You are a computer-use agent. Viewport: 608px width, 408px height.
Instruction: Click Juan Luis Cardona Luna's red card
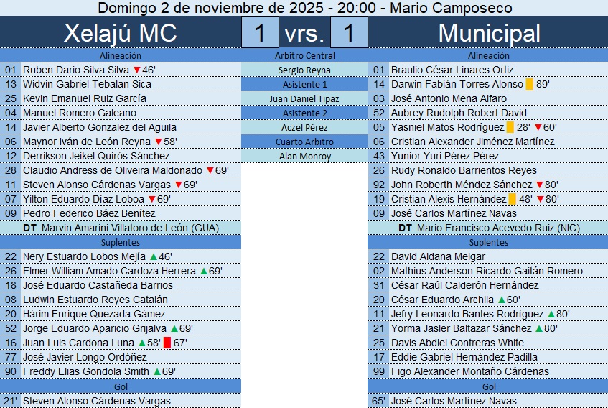coord(167,343)
